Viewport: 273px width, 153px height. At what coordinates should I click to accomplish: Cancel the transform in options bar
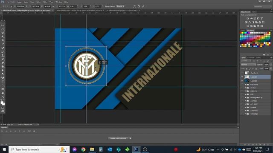click(139, 6)
